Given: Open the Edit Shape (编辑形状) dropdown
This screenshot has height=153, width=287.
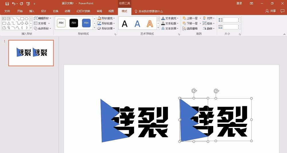Looking at the screenshot, I should tap(42, 18).
